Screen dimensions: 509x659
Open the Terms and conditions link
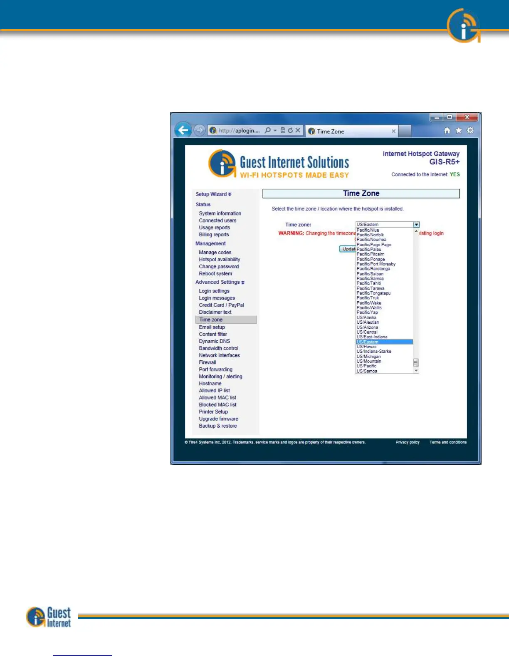[448, 442]
